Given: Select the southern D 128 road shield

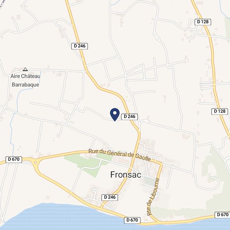Looking at the screenshot, I should pyautogui.click(x=220, y=112).
